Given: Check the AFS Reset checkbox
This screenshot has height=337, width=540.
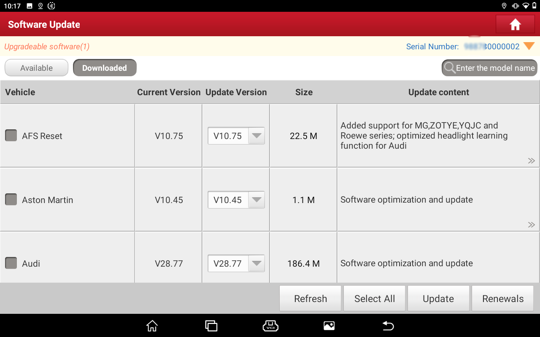Looking at the screenshot, I should (x=11, y=136).
